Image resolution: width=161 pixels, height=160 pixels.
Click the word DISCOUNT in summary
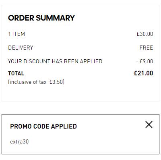point(37,61)
